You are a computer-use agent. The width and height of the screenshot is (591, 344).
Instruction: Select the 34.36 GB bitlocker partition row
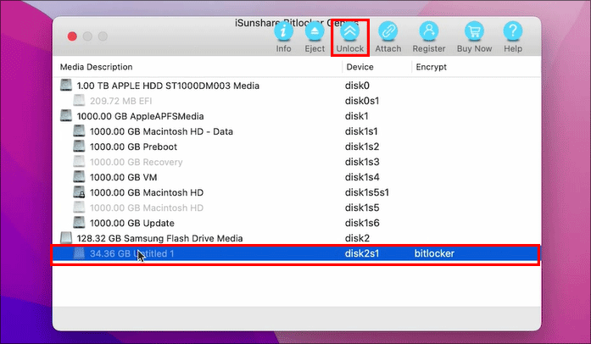point(254,253)
